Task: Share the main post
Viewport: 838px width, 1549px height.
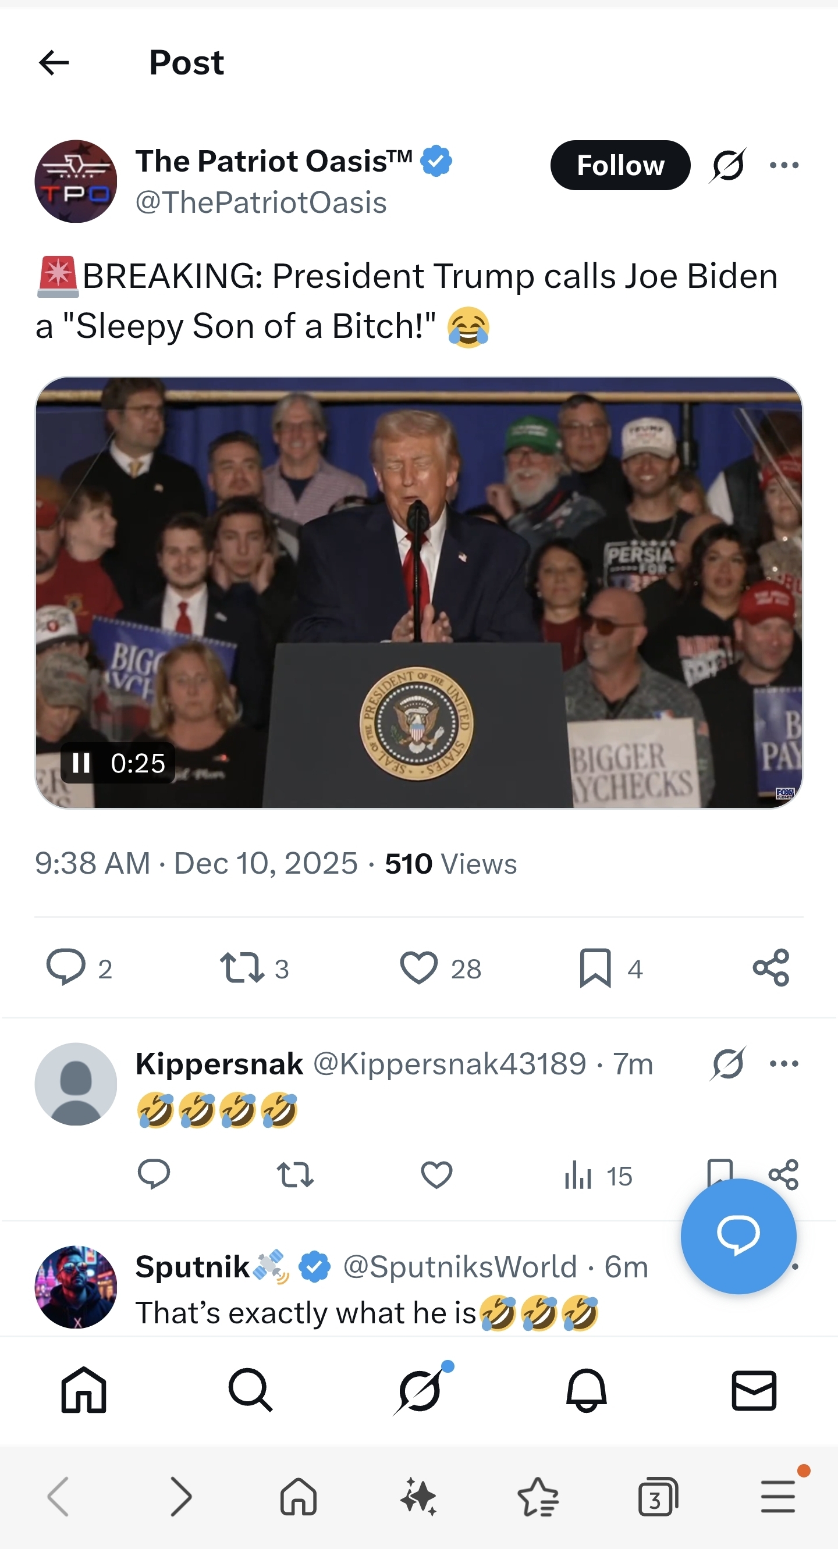Action: (x=770, y=967)
